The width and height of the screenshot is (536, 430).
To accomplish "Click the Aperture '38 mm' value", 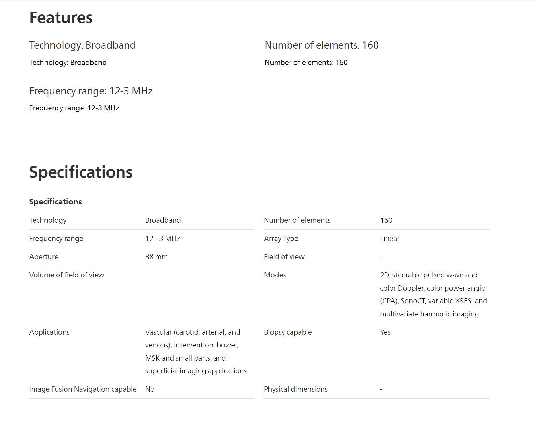I will click(156, 257).
